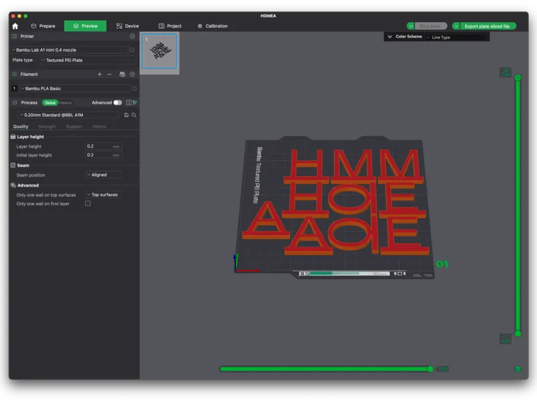
Task: Expand the Color Scheme Line Type dropdown
Action: click(457, 38)
